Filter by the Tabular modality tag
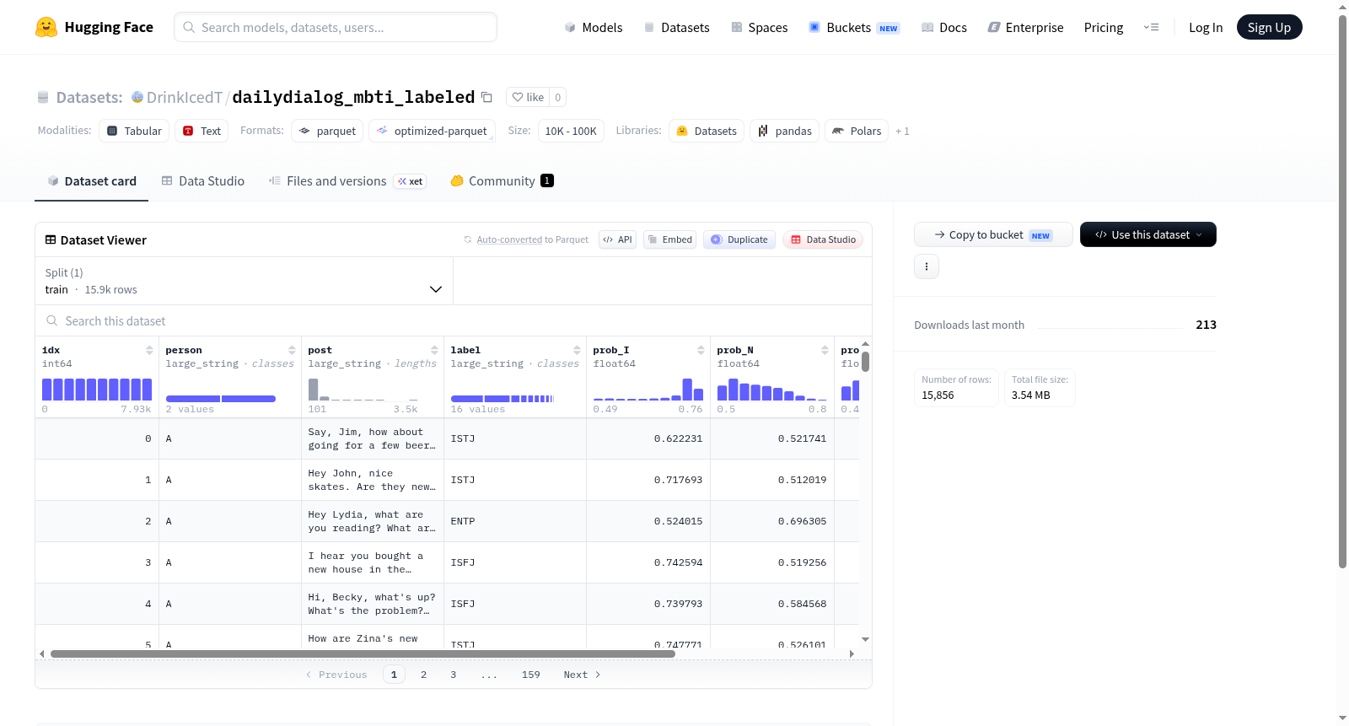 point(134,131)
